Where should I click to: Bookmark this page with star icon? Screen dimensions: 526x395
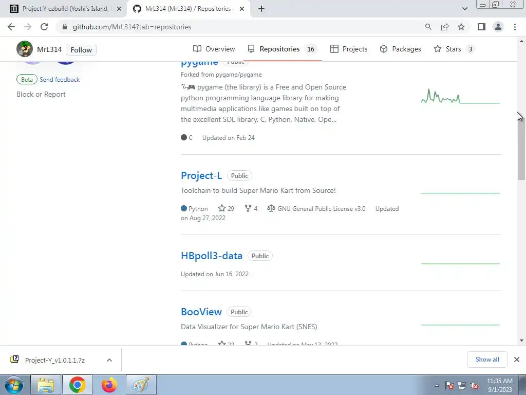461,27
